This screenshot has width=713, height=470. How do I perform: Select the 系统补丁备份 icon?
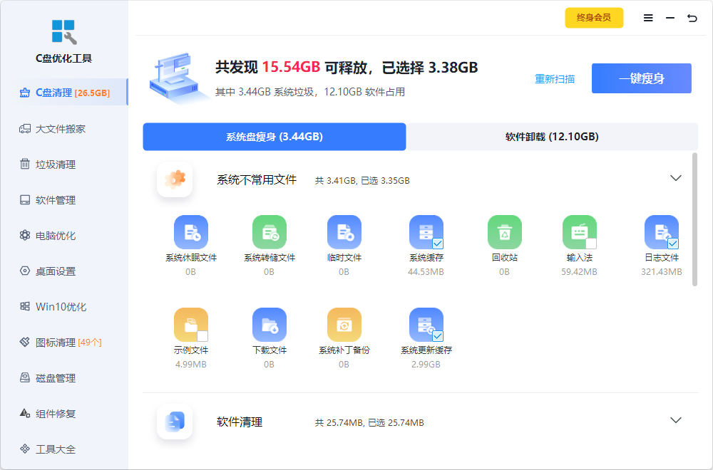(344, 325)
